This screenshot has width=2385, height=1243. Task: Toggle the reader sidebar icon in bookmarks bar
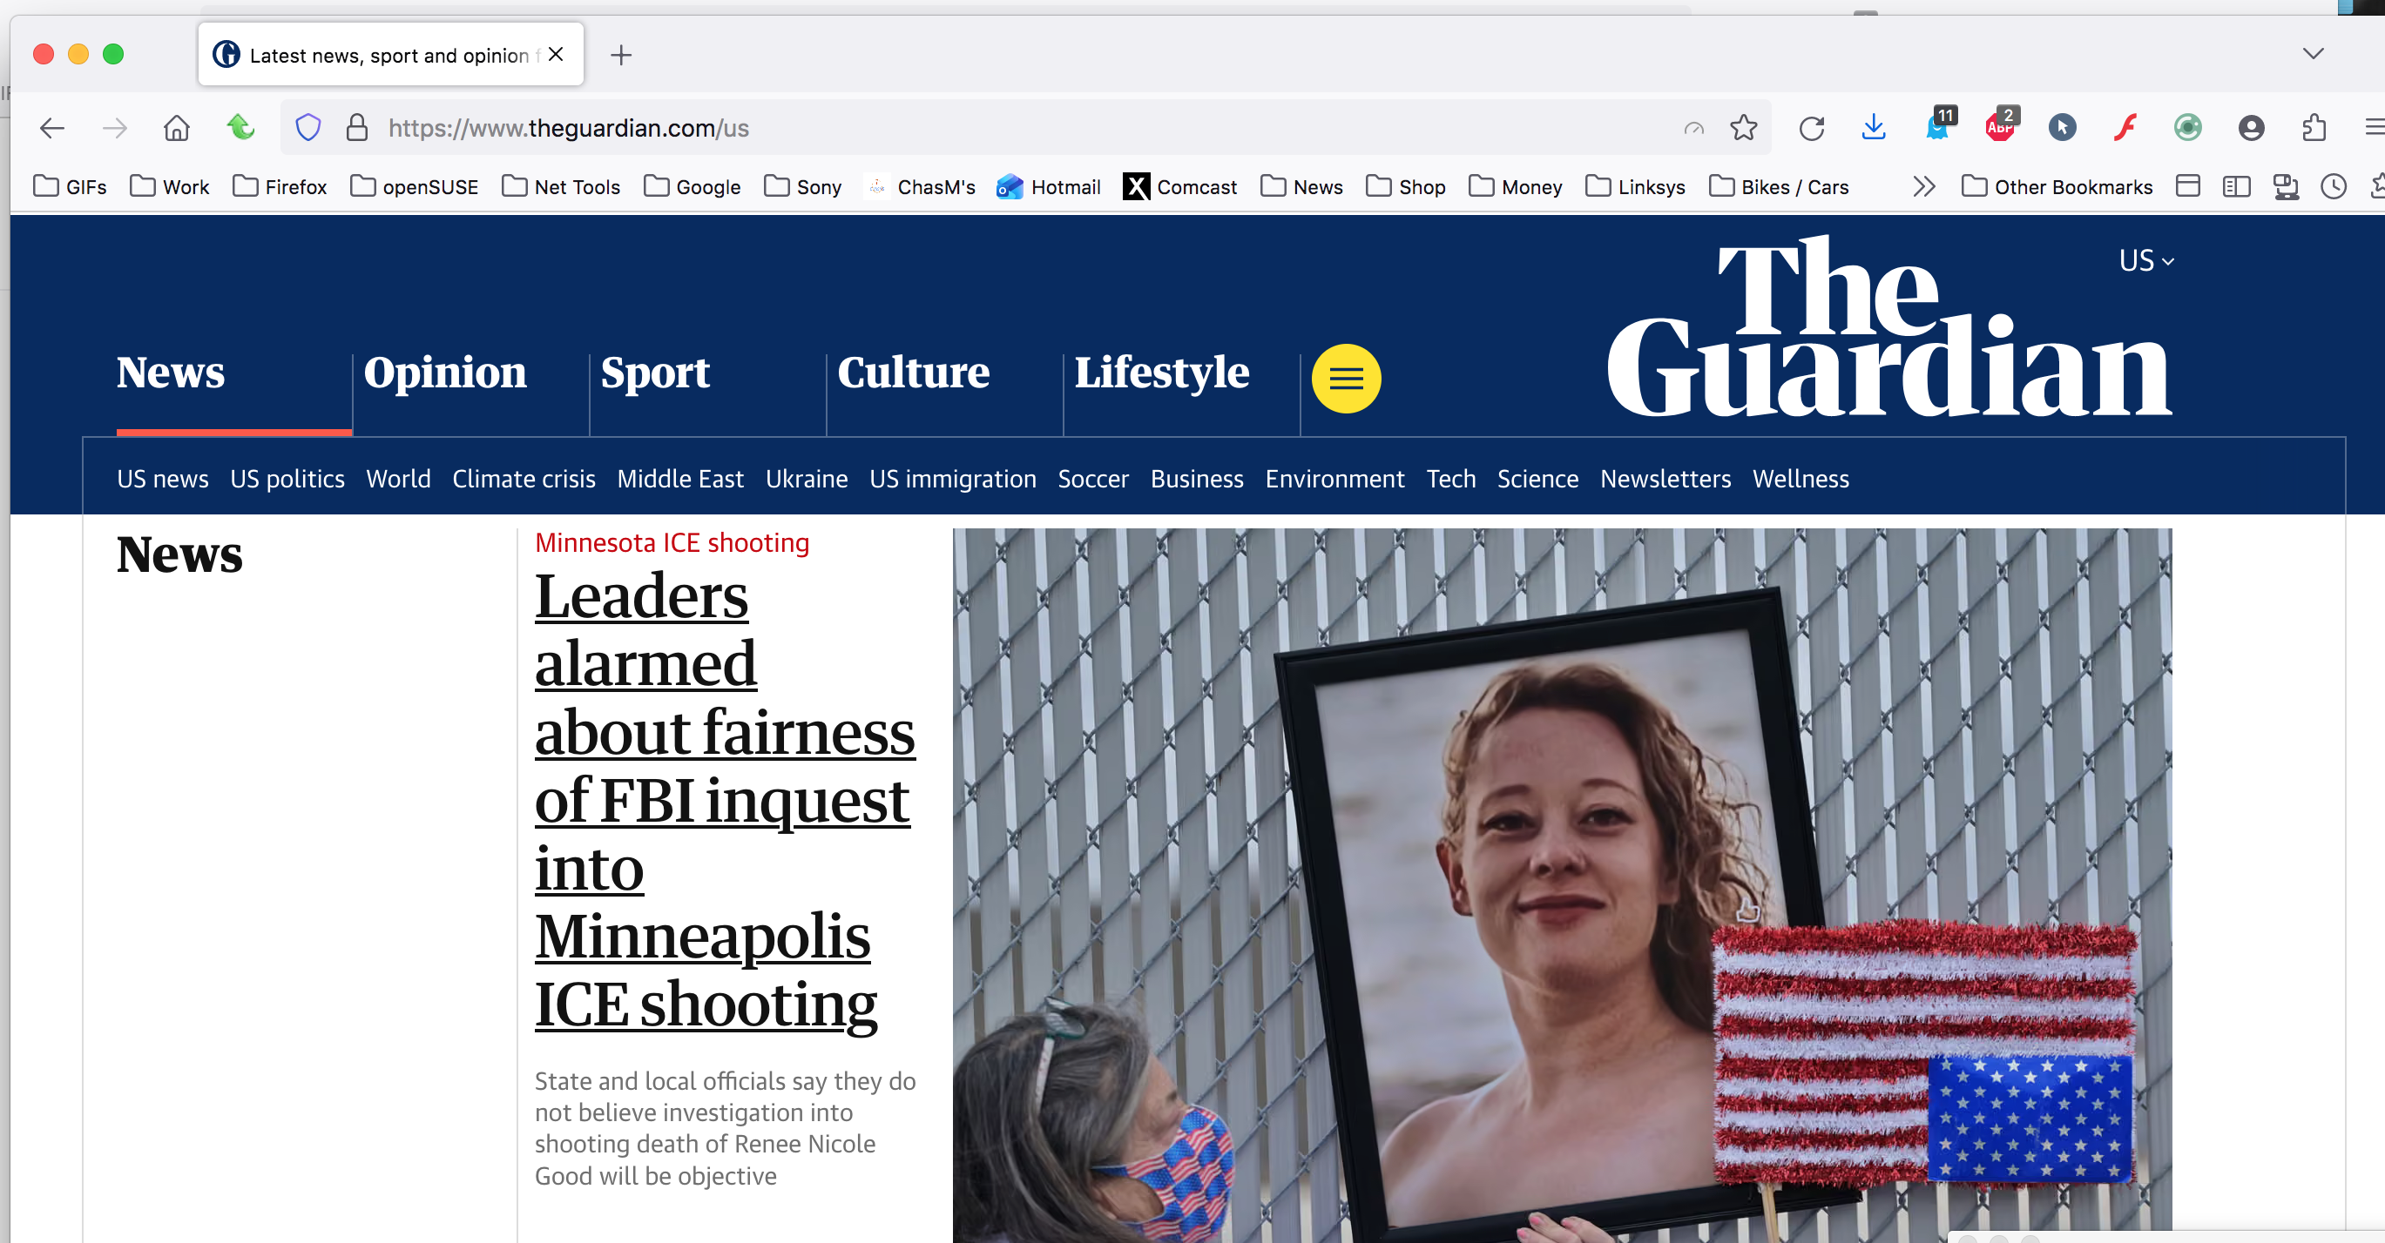point(2236,187)
